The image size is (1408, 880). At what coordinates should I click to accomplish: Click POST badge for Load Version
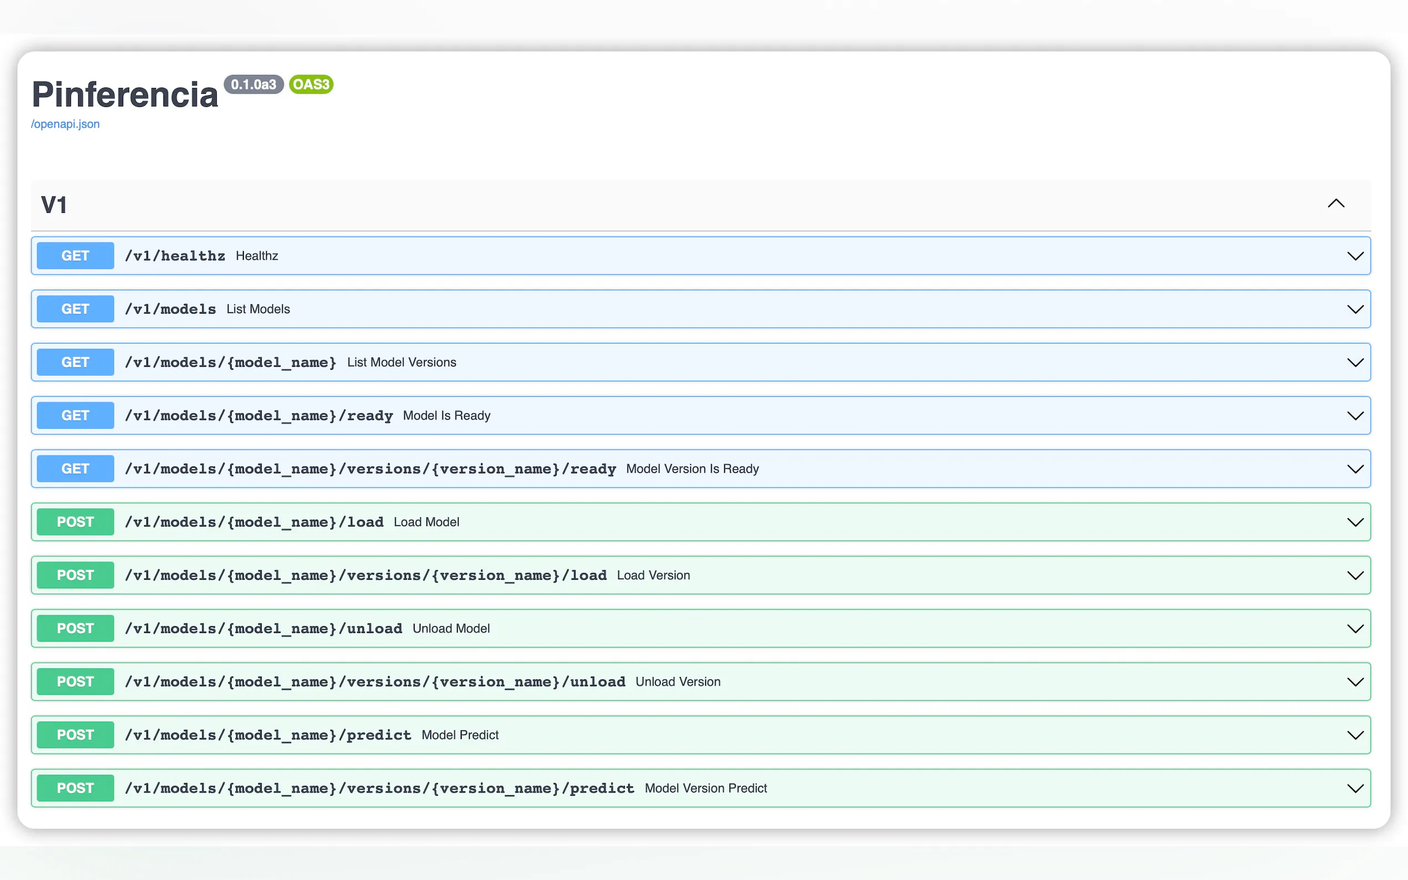coord(75,575)
